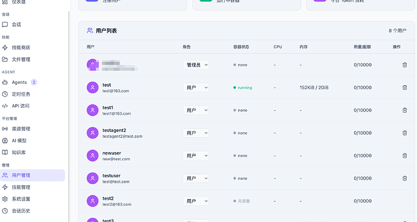Click email new@test.com
This screenshot has width=417, height=222.
coord(116,159)
